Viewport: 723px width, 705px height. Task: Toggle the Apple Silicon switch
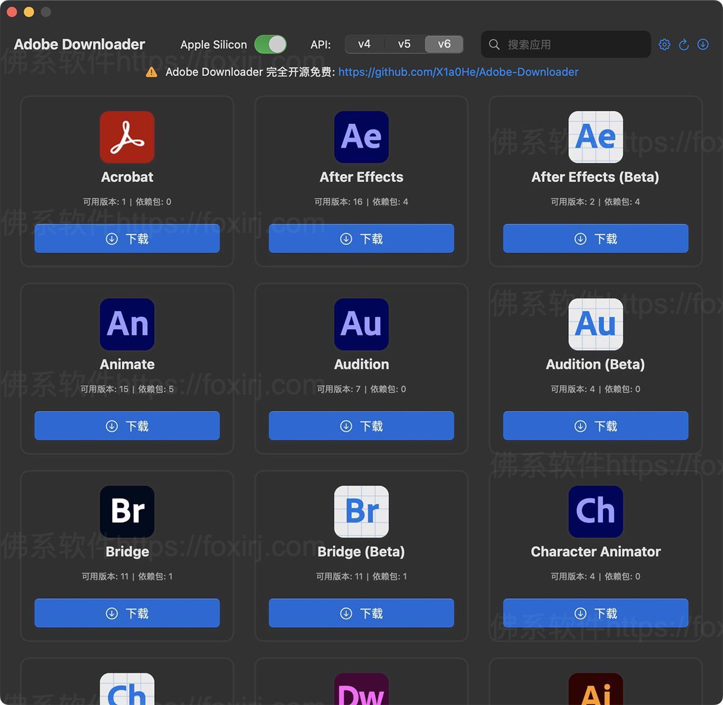(271, 44)
